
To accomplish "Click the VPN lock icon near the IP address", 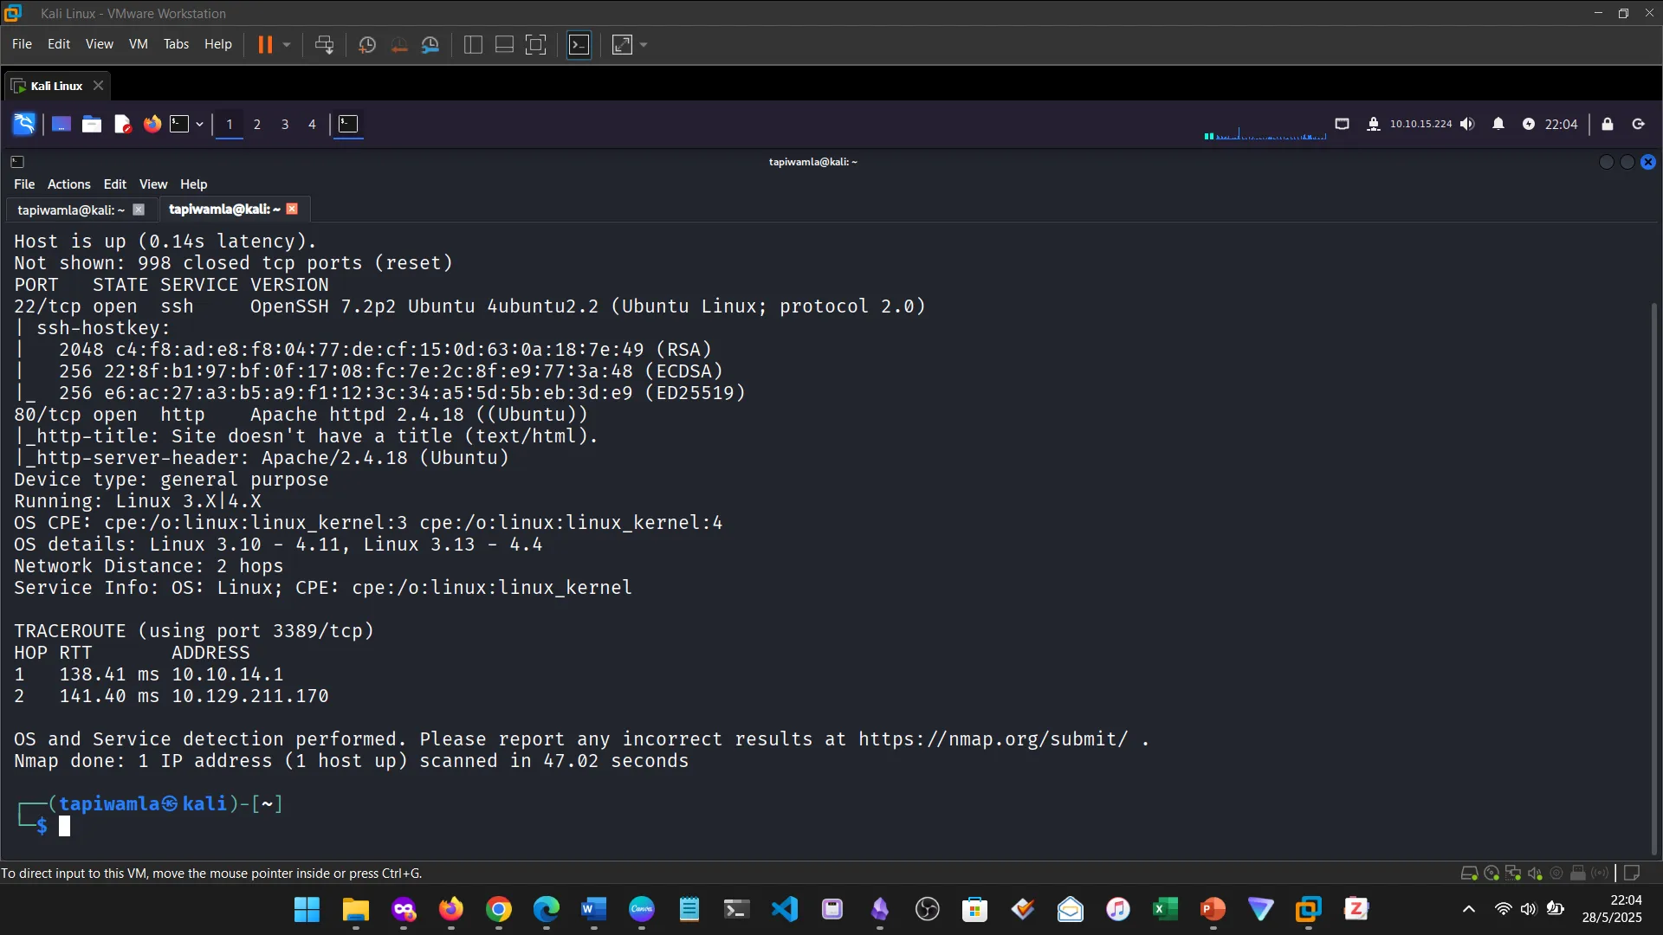I will (x=1375, y=124).
